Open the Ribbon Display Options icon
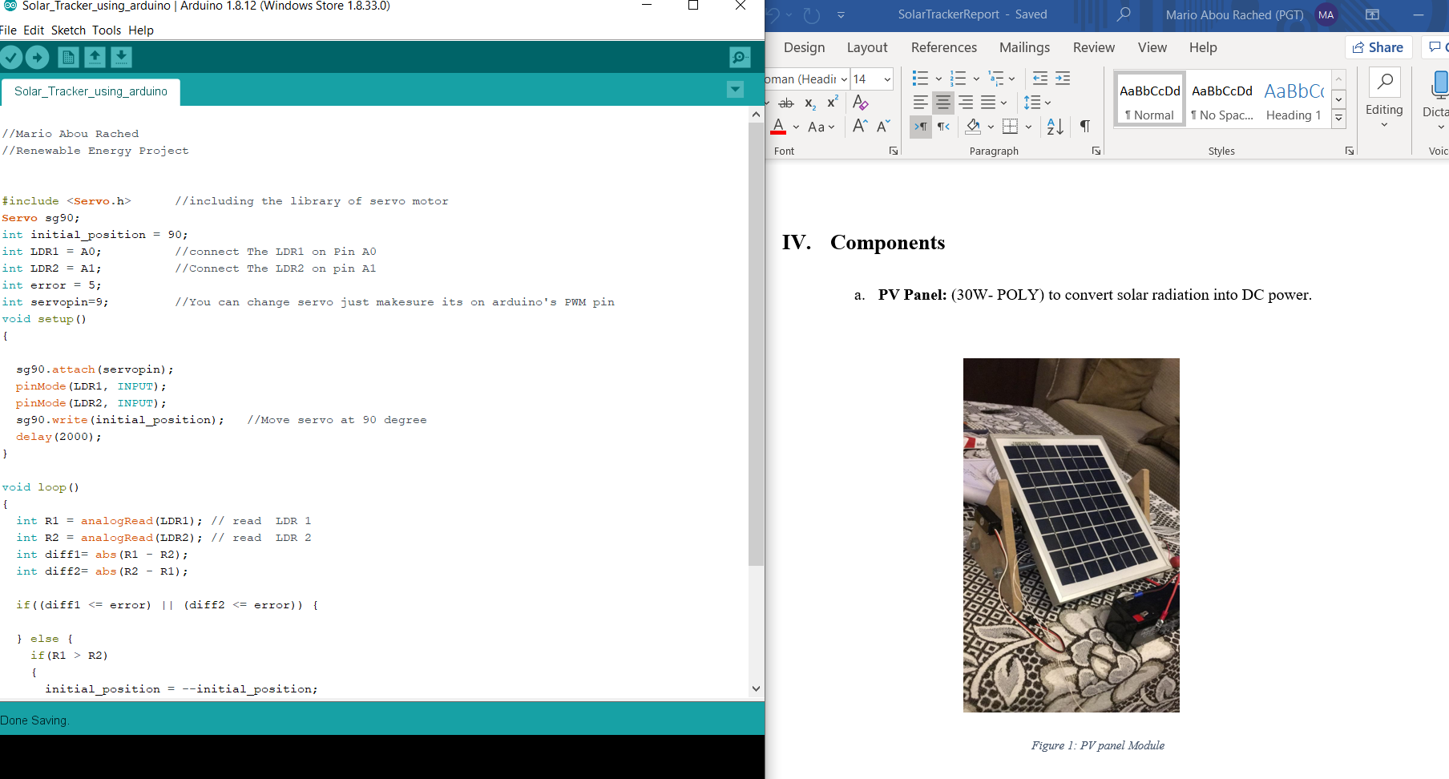1449x779 pixels. (x=1372, y=14)
